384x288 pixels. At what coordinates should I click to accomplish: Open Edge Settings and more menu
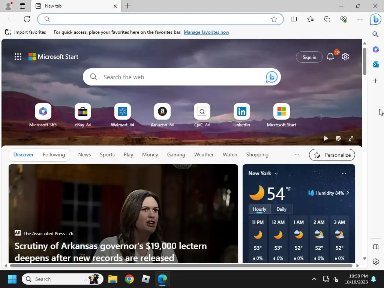point(360,19)
